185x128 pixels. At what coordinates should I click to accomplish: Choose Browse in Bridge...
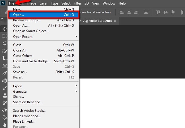(x=44, y=20)
